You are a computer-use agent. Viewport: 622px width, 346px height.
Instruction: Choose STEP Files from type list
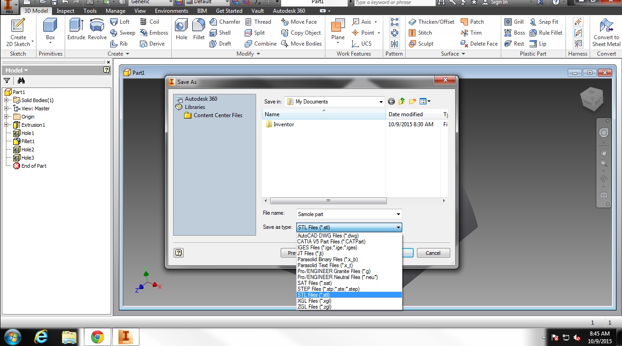[349, 289]
